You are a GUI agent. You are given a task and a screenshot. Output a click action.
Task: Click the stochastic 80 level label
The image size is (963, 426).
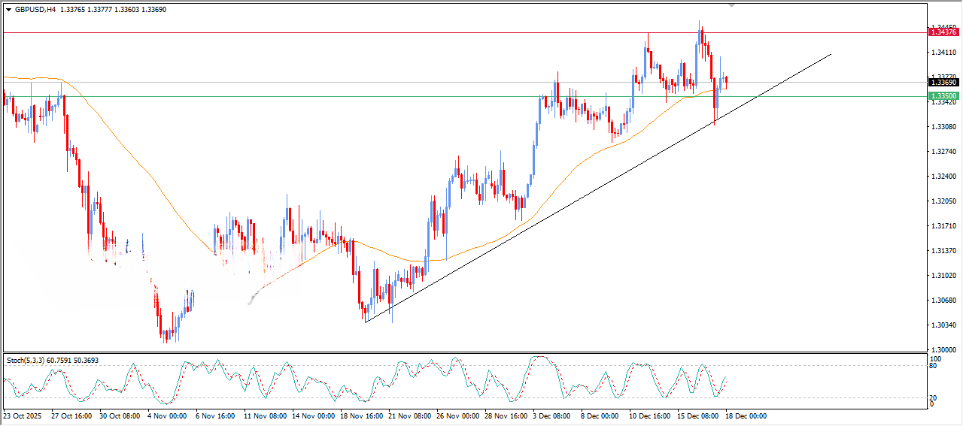(933, 367)
